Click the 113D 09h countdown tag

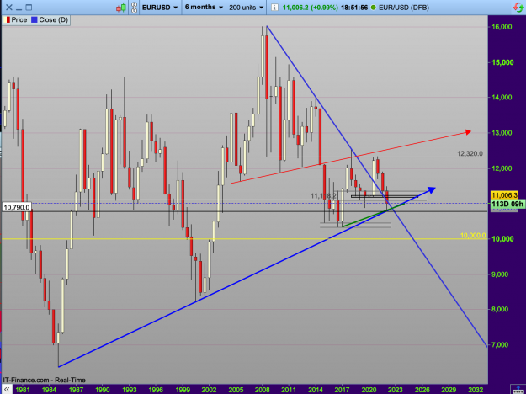click(x=507, y=204)
